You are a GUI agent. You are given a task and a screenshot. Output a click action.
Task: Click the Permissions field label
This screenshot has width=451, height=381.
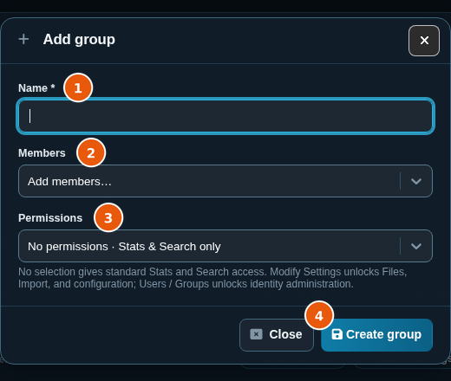(50, 218)
